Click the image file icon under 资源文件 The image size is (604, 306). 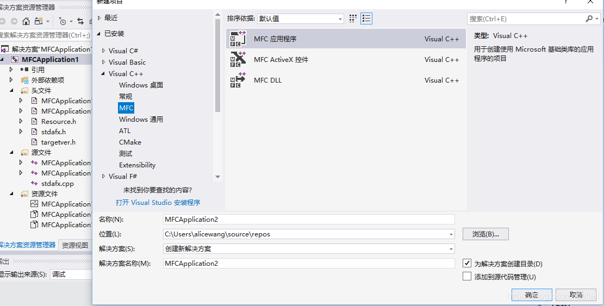34,204
